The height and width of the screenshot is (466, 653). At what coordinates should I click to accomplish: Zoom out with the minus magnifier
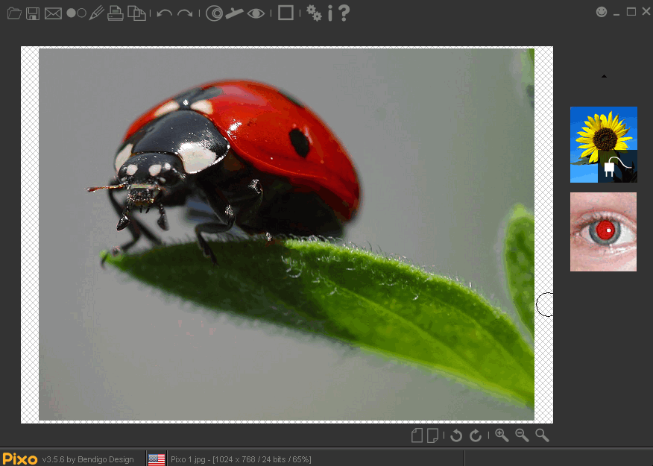pyautogui.click(x=522, y=435)
